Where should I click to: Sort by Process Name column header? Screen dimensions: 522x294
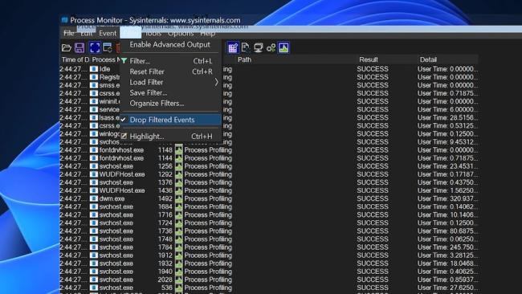(105, 60)
